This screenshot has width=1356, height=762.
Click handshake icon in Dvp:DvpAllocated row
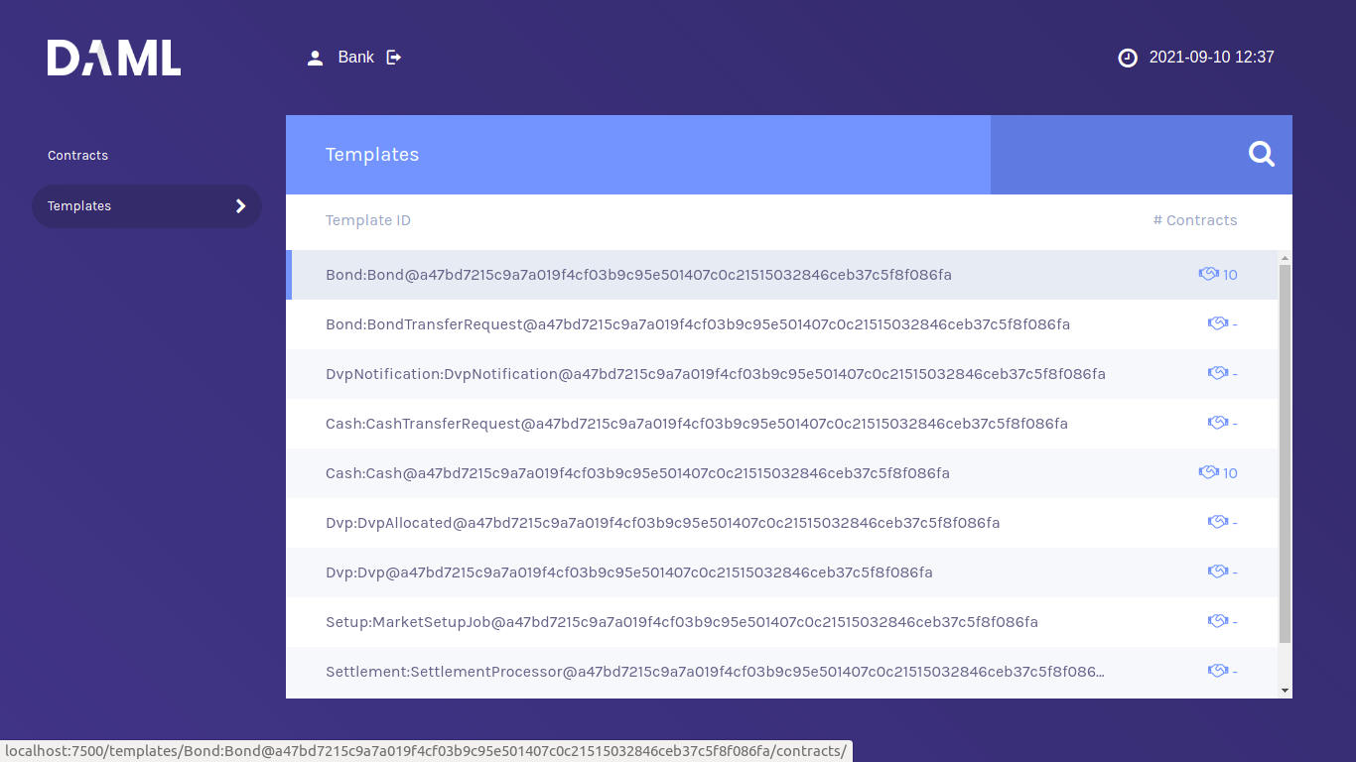pos(1218,523)
